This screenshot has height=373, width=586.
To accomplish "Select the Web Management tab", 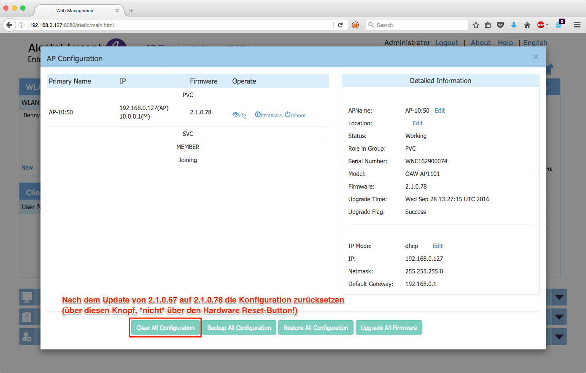I will tap(76, 11).
